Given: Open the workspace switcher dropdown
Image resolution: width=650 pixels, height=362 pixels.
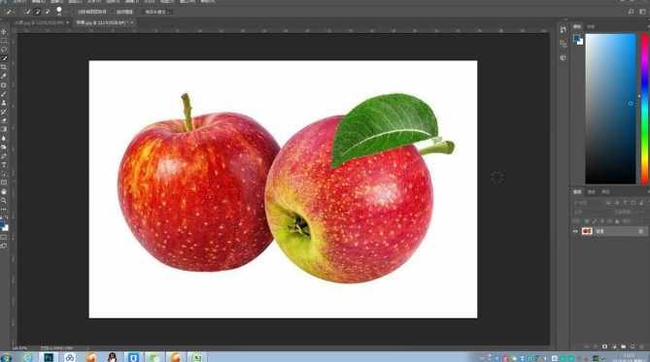Looking at the screenshot, I should (643, 12).
